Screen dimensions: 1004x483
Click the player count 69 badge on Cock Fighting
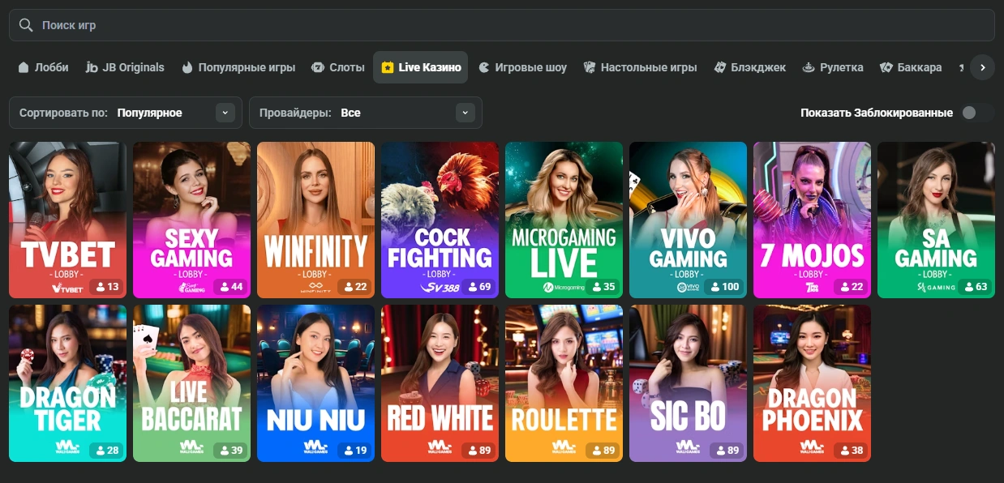tap(479, 286)
